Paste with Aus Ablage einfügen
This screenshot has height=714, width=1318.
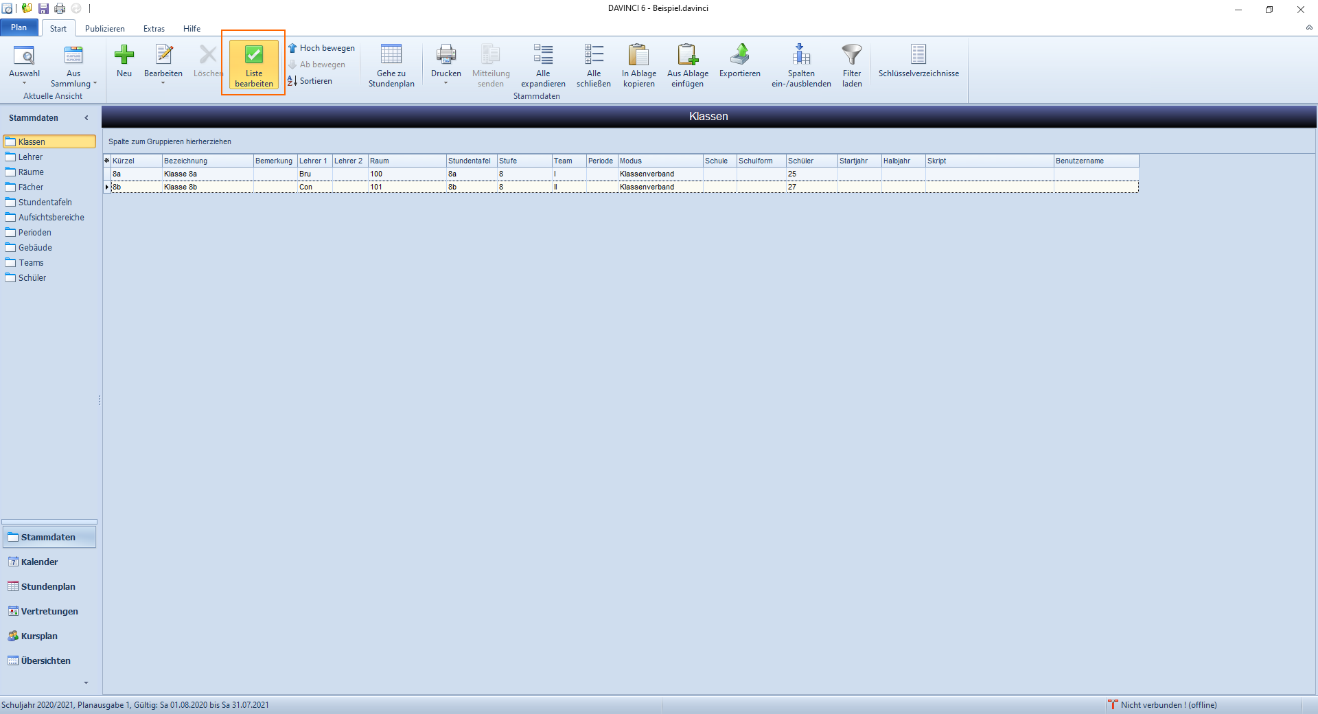pyautogui.click(x=688, y=65)
